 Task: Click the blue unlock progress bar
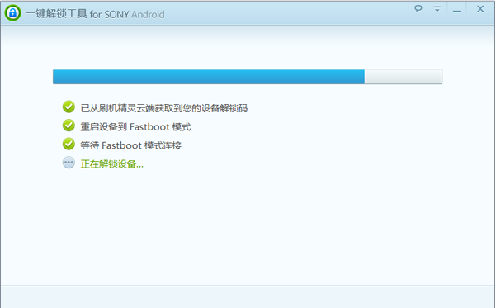click(x=248, y=77)
